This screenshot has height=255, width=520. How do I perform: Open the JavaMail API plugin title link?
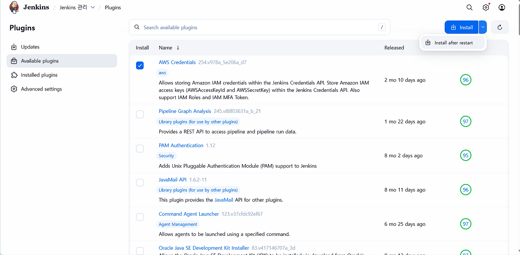coord(173,179)
